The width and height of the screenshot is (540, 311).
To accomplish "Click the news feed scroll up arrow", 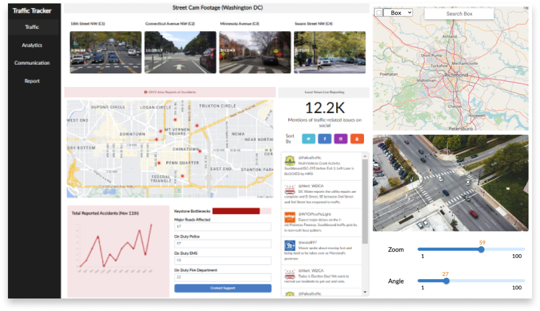I will 365,156.
